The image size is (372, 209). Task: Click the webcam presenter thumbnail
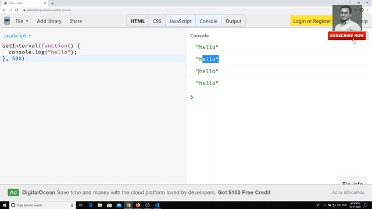click(x=347, y=18)
